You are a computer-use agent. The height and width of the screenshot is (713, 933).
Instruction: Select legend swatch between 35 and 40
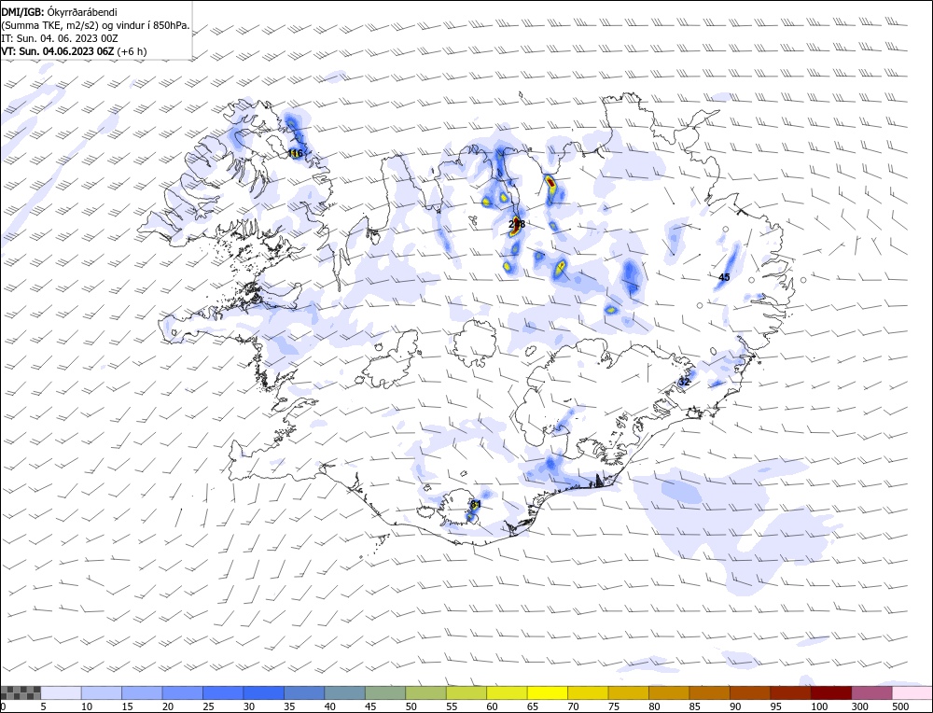point(305,692)
